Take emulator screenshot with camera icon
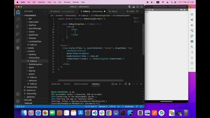 (x=192, y=42)
